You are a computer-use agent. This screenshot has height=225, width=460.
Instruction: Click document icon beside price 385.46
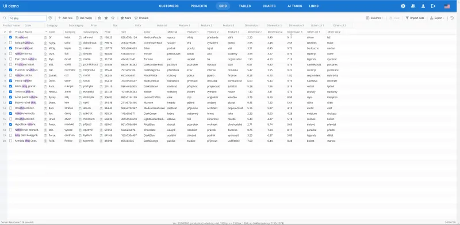pos(101,70)
